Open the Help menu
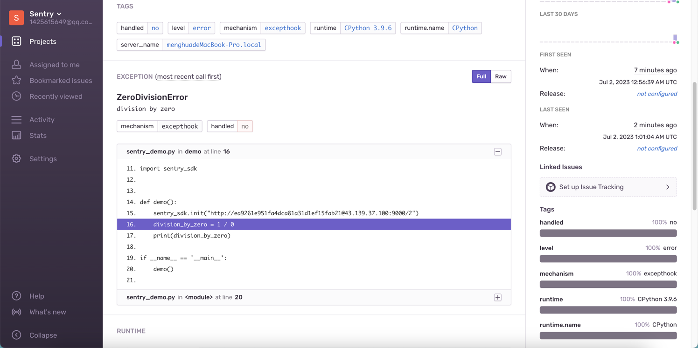This screenshot has width=698, height=348. point(36,296)
